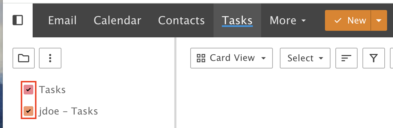This screenshot has width=393, height=128.
Task: Click the divider between folder and task panes
Action: (175, 83)
